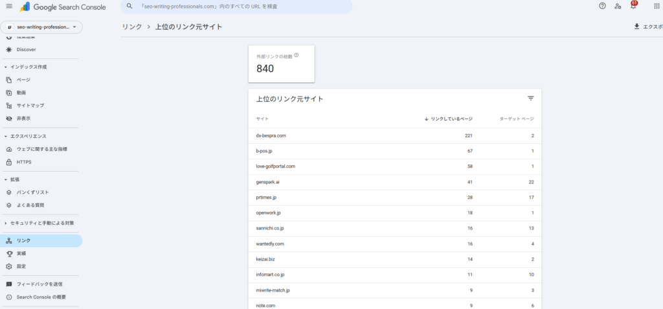Open フィードバックを送信 dialog

41,284
